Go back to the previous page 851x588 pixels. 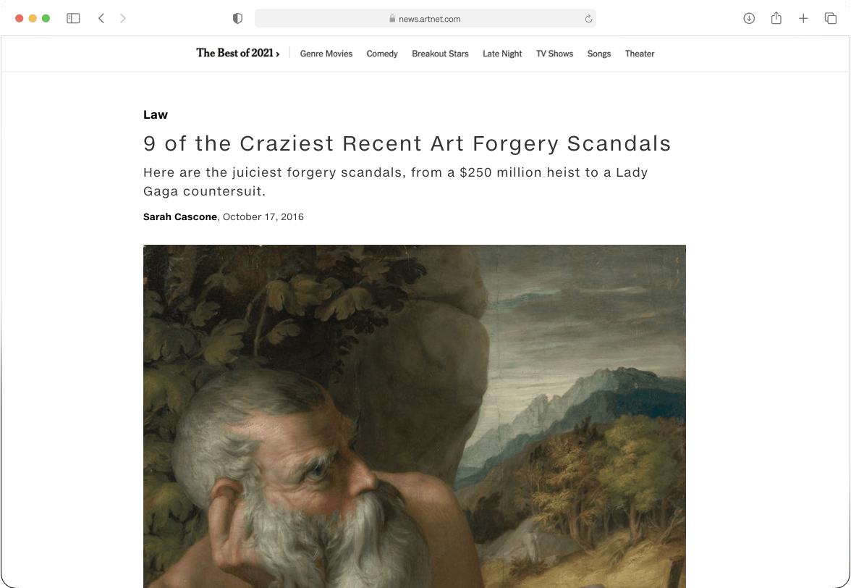click(101, 18)
